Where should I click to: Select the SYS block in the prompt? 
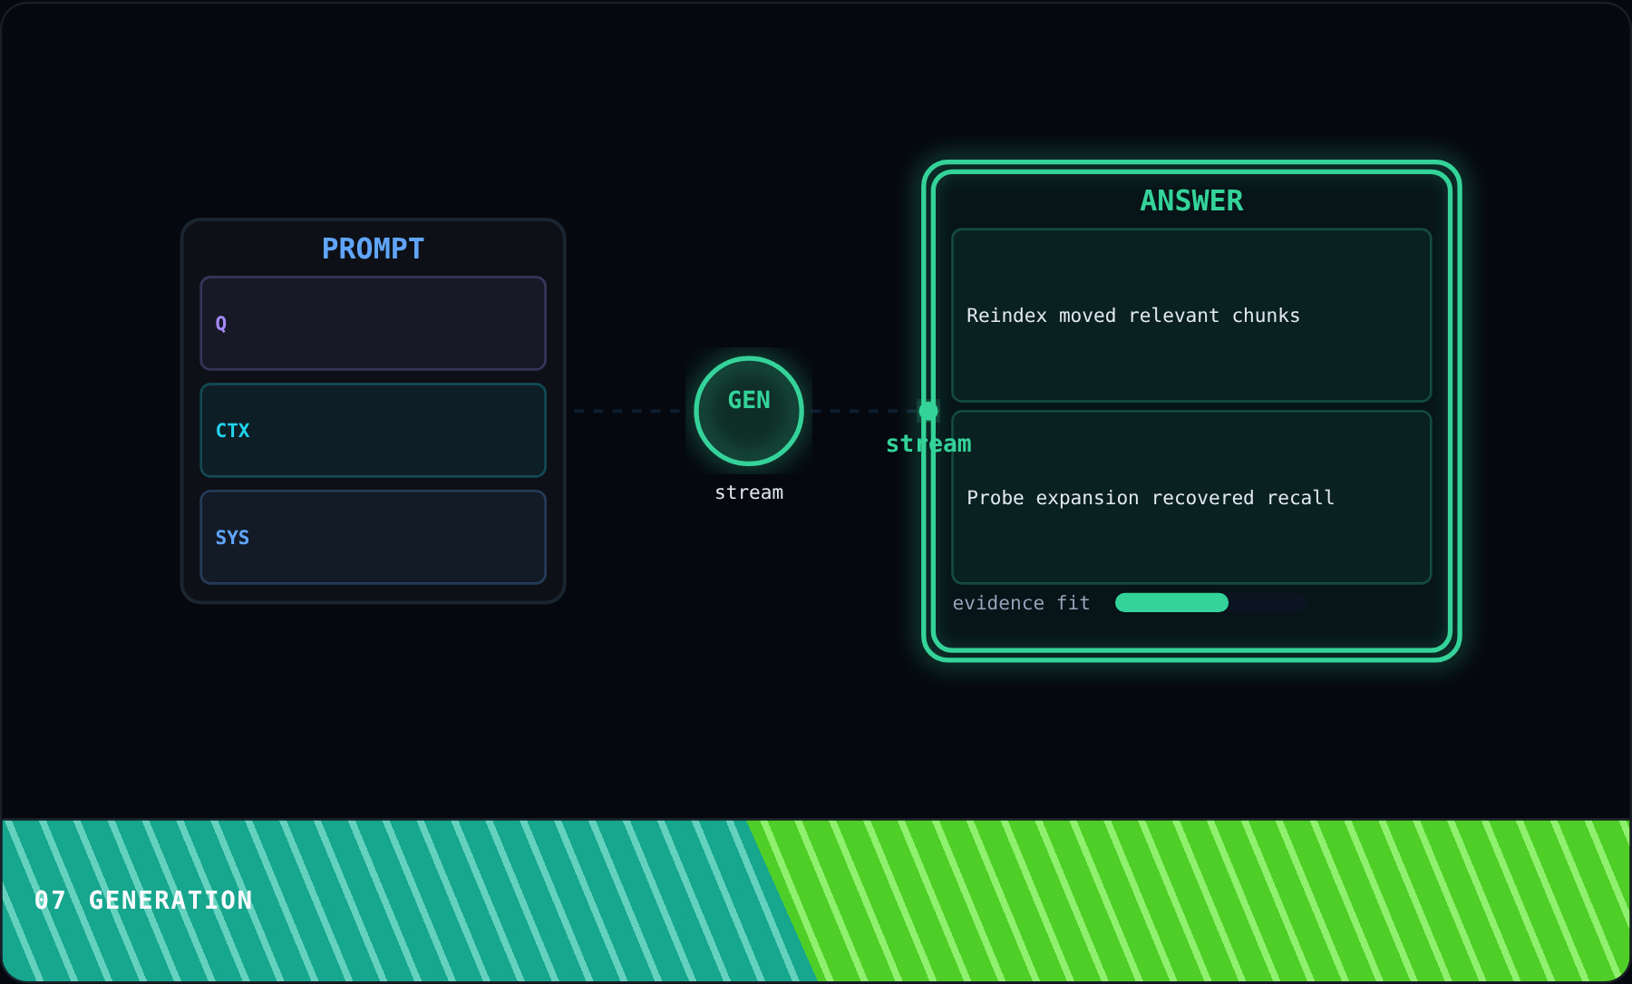pos(373,537)
